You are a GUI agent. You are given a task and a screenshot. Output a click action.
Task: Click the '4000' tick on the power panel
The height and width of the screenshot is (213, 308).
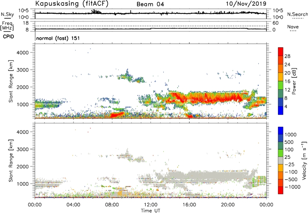point(23,53)
